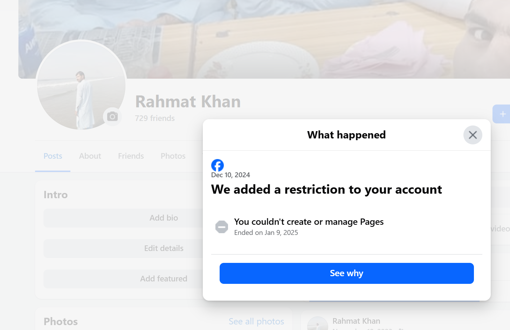Go to the Photos tab

point(173,156)
